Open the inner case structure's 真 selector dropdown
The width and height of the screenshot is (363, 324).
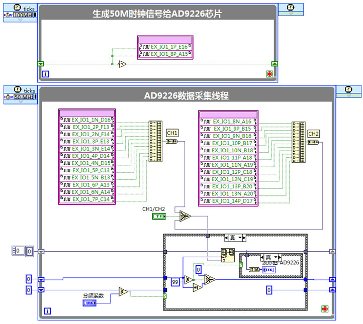276,257
